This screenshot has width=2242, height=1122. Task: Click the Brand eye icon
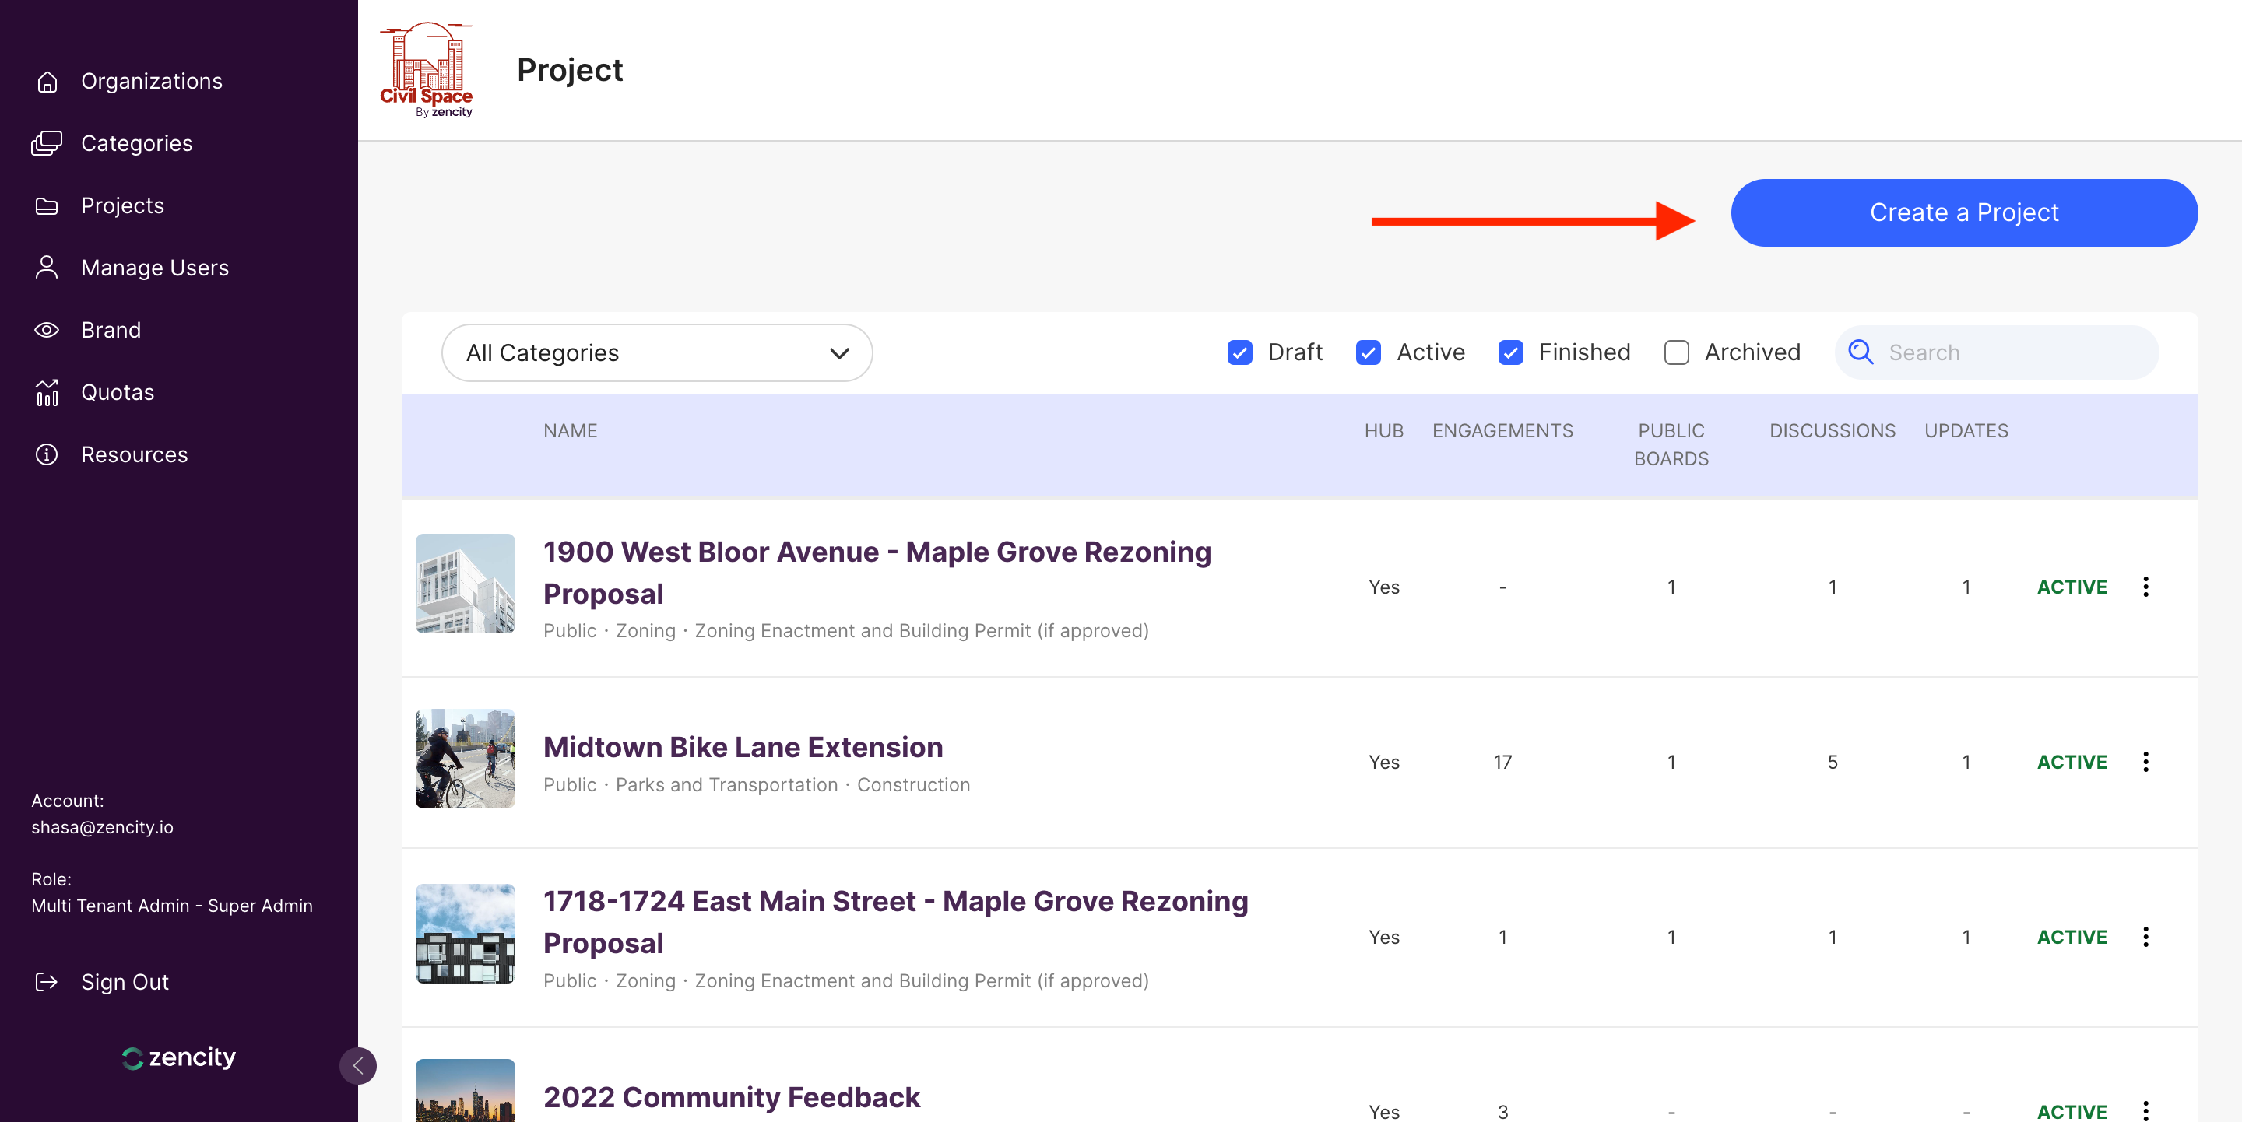[47, 331]
